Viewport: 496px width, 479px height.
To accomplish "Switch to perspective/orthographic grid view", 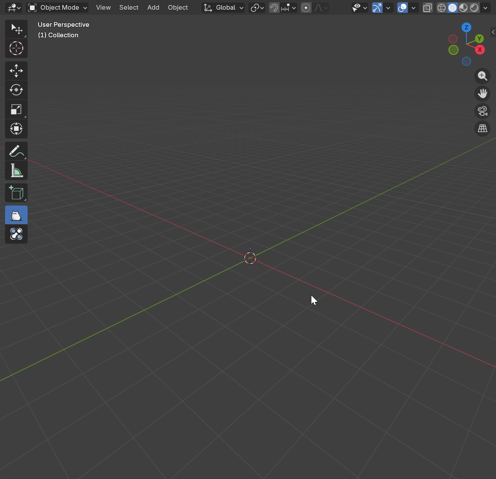I will pyautogui.click(x=482, y=129).
